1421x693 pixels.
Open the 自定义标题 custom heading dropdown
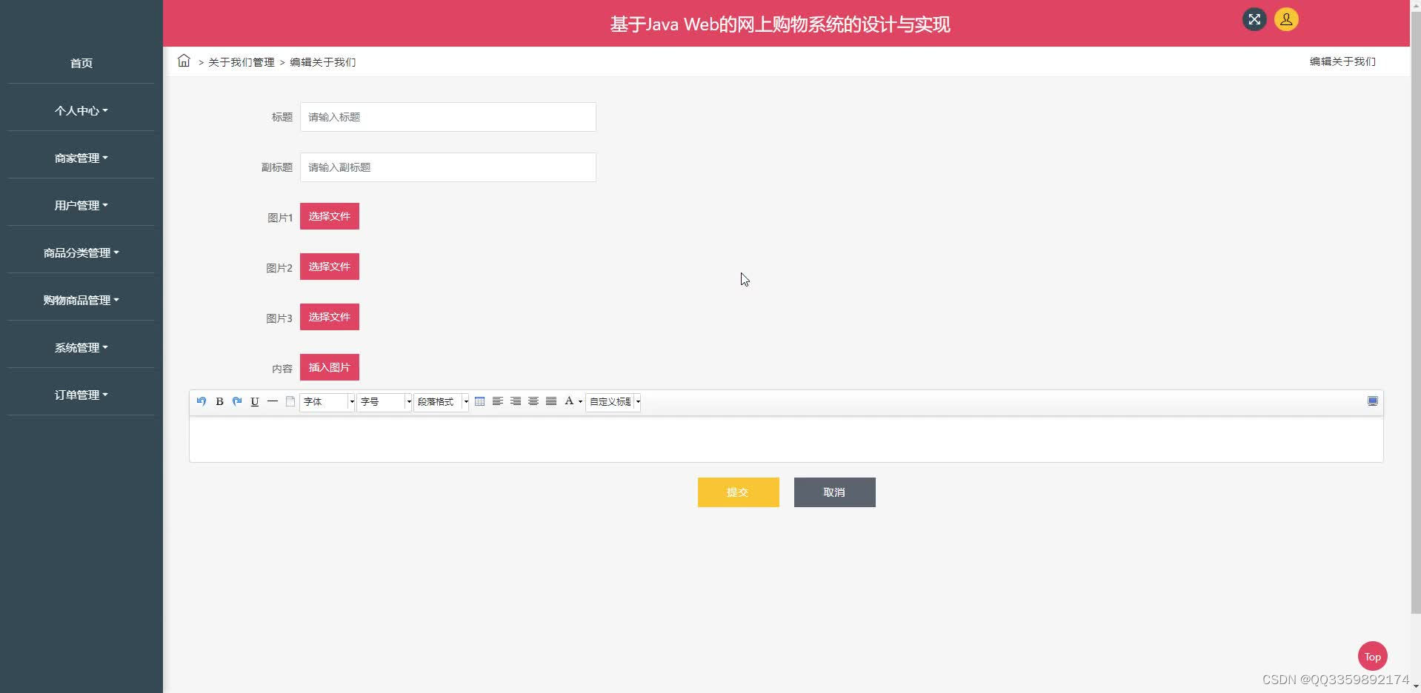613,401
